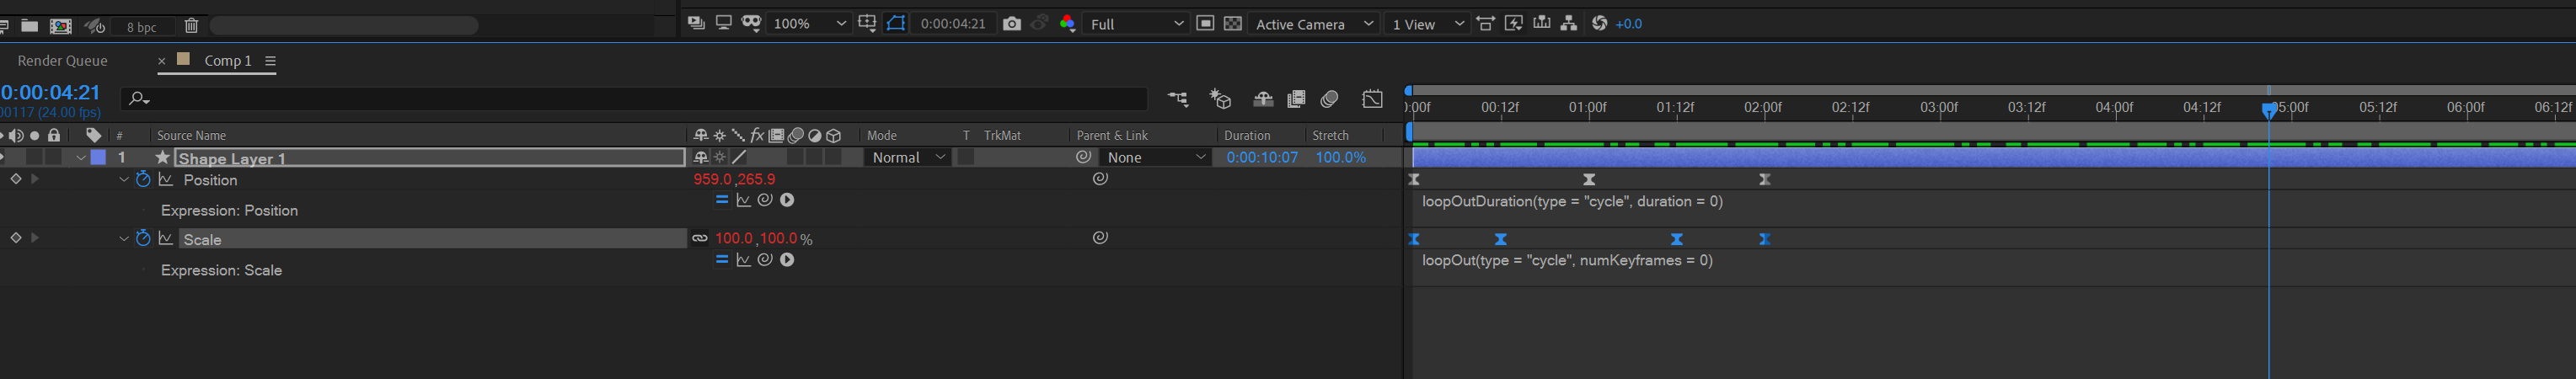Click the Stretch value 100.0%
This screenshot has height=379, width=2576.
[1340, 157]
